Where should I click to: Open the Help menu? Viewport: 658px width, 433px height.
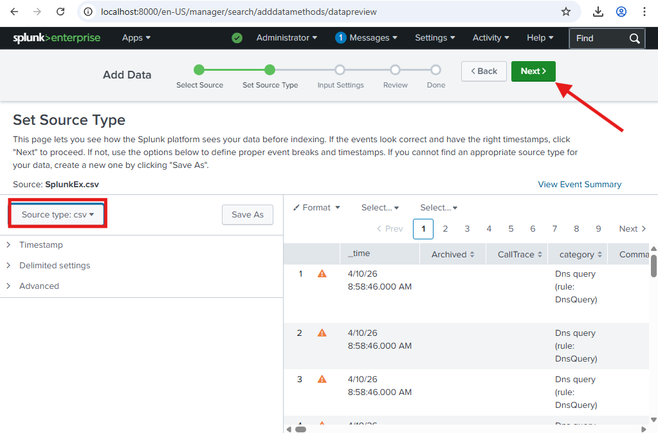pos(540,38)
